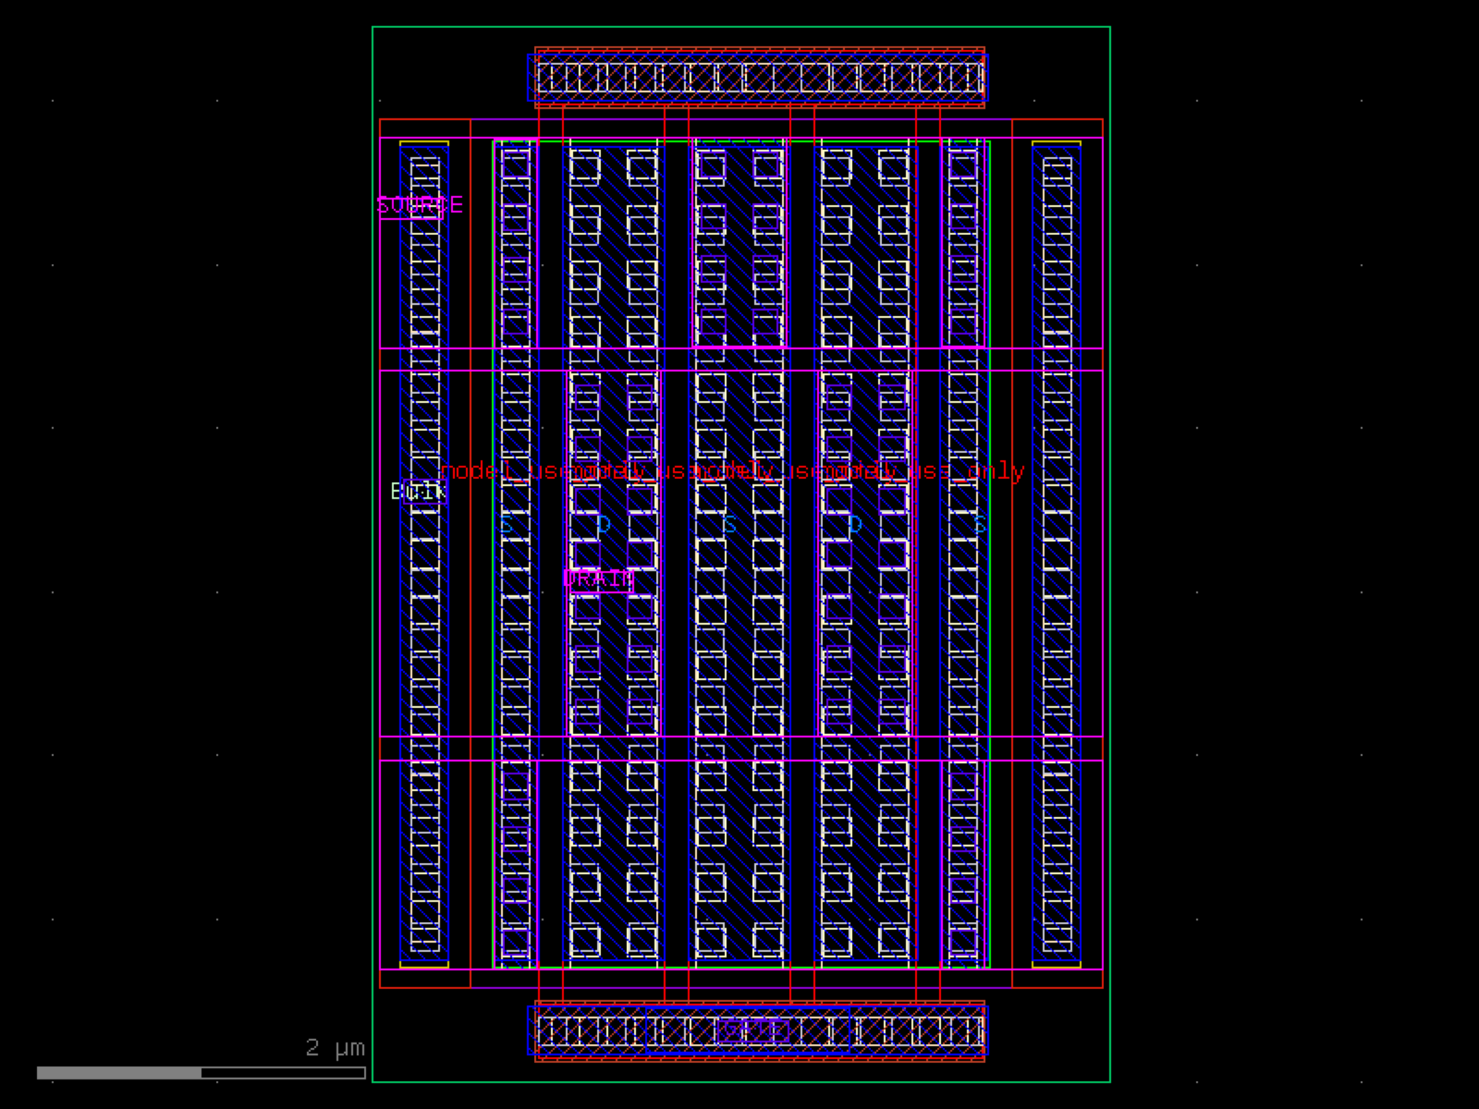Click the right blue D terminal marker
Viewport: 1479px width, 1109px height.
tap(855, 526)
